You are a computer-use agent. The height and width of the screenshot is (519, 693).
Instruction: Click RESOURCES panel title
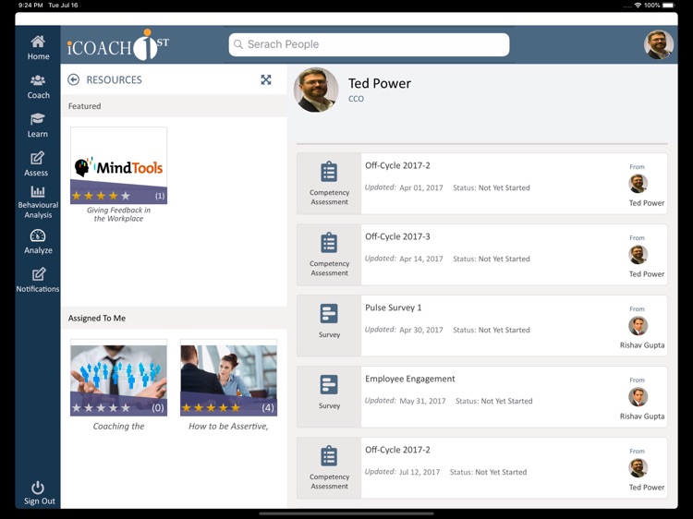(114, 80)
